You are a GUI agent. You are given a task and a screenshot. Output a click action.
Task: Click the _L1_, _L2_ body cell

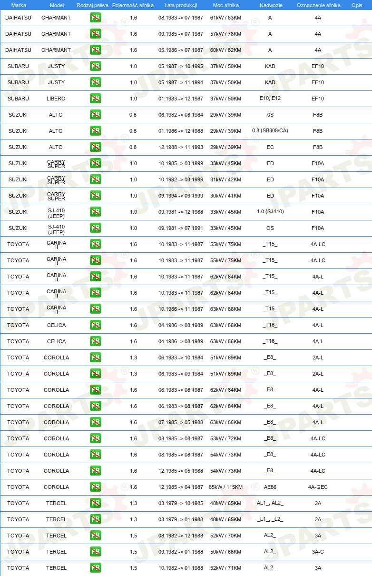tap(270, 519)
